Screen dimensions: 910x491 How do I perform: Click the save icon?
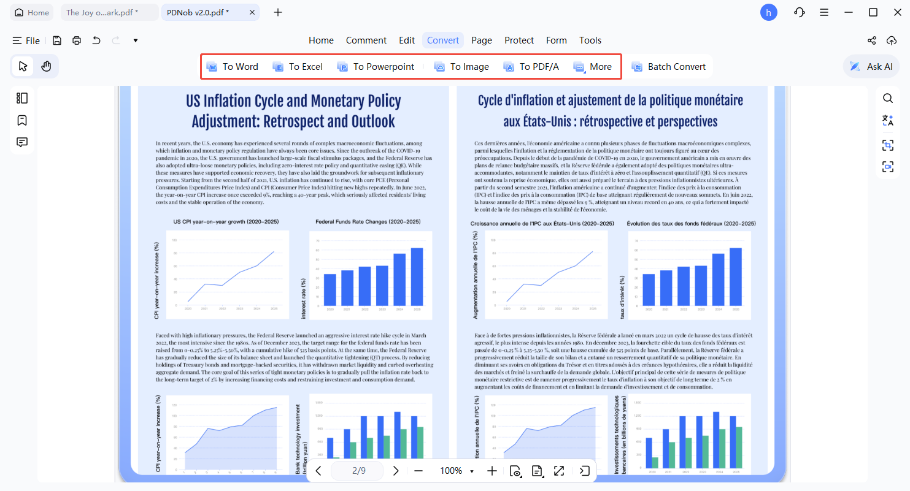[x=56, y=40]
